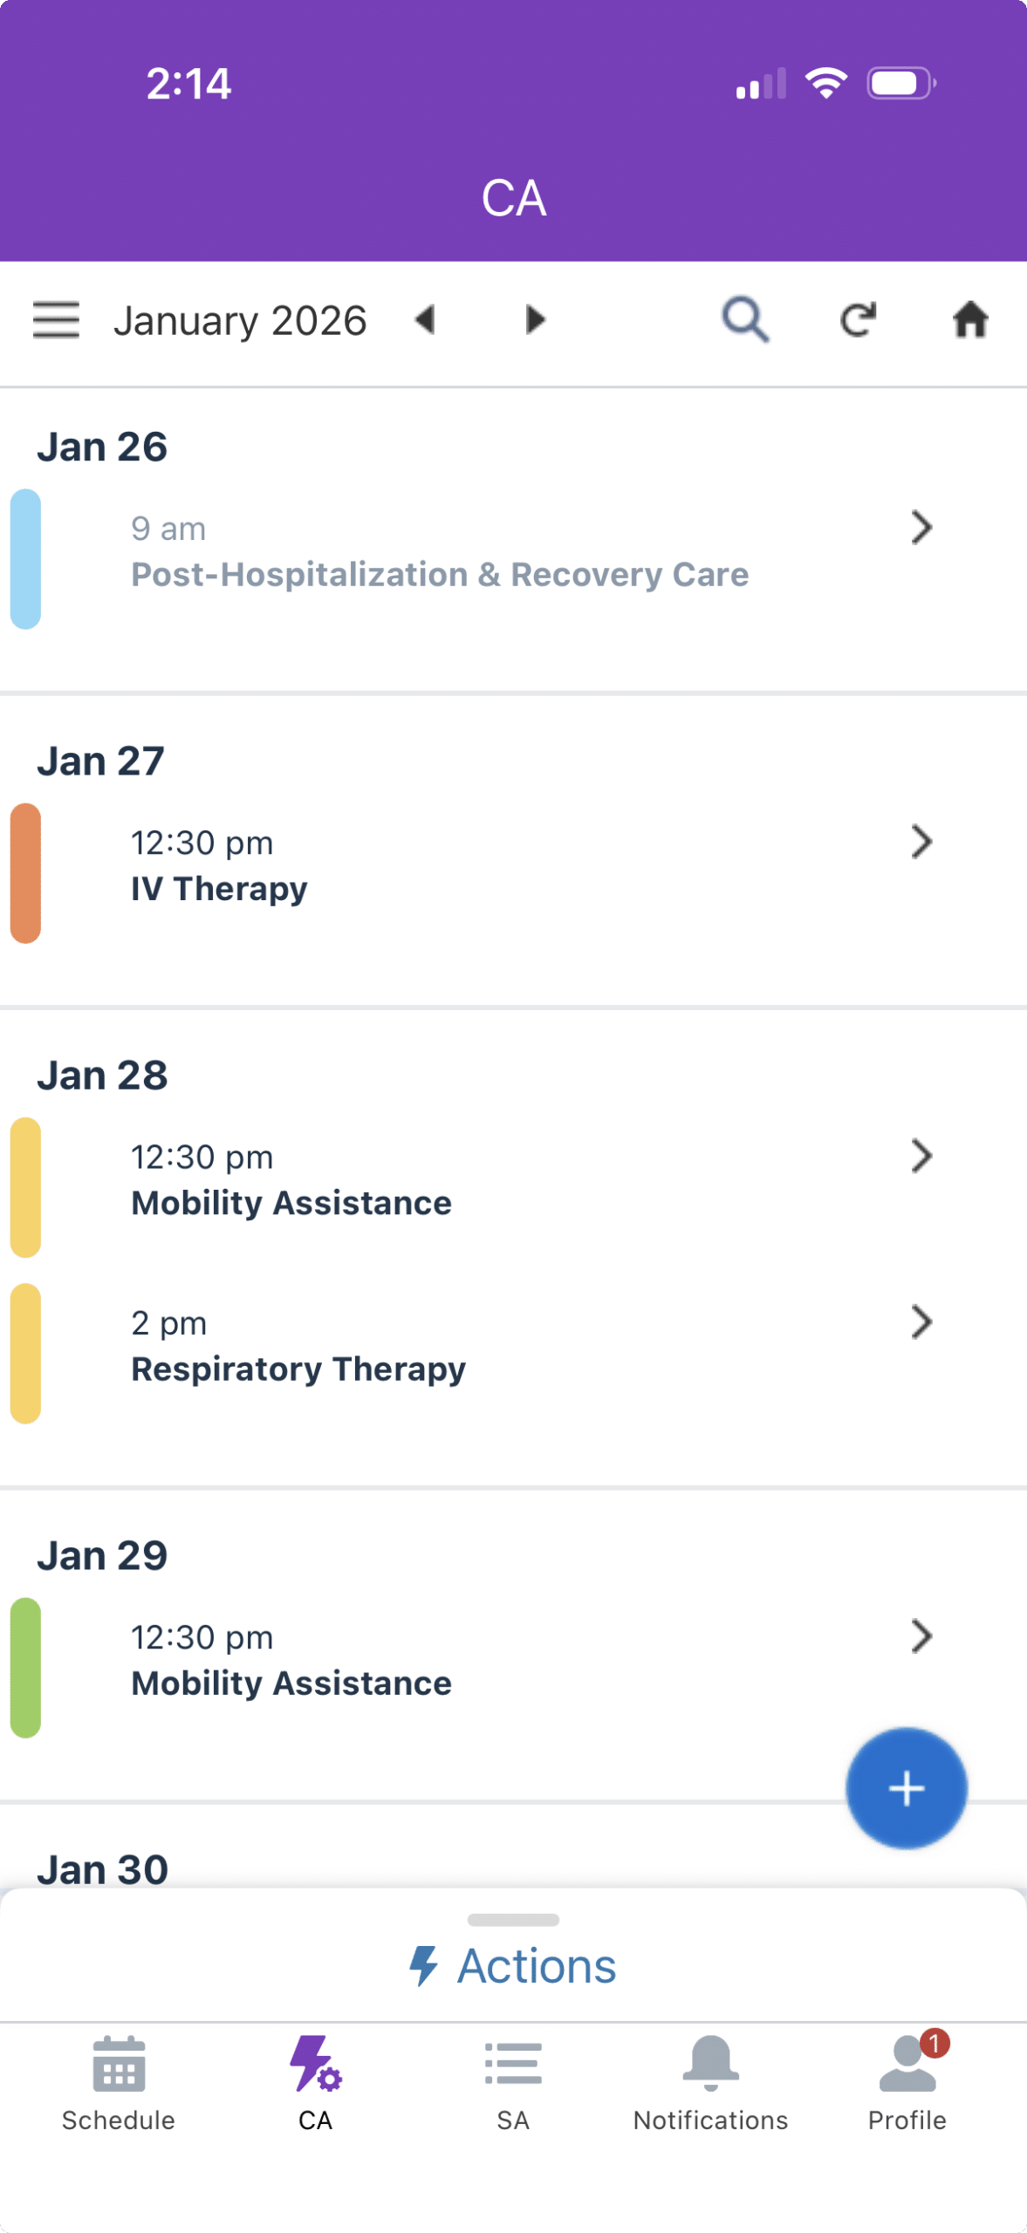The image size is (1027, 2233).
Task: Go to the previous month
Action: click(x=425, y=320)
